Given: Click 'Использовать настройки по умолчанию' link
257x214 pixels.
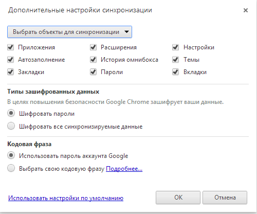Looking at the screenshot, I should tap(66, 198).
